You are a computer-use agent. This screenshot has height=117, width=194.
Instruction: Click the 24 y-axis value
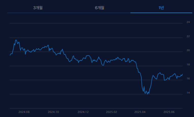coord(188,22)
